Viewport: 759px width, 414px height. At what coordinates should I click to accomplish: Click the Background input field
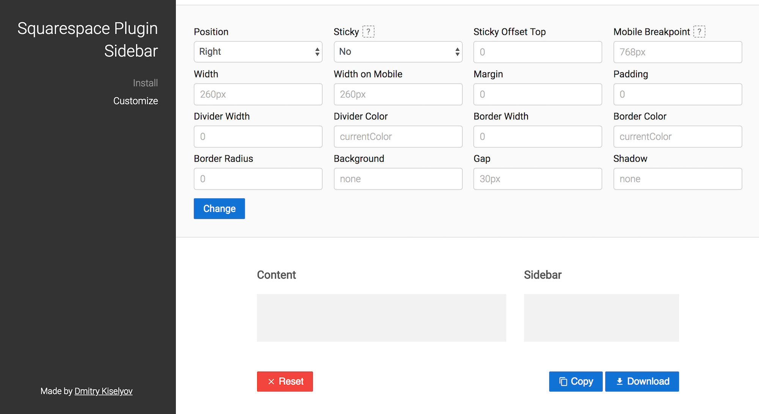coord(398,179)
